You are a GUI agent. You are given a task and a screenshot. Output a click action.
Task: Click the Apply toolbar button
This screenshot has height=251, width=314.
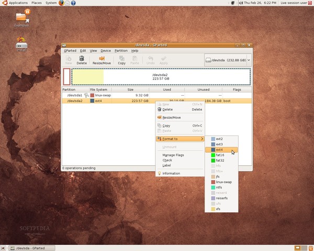pos(164,60)
